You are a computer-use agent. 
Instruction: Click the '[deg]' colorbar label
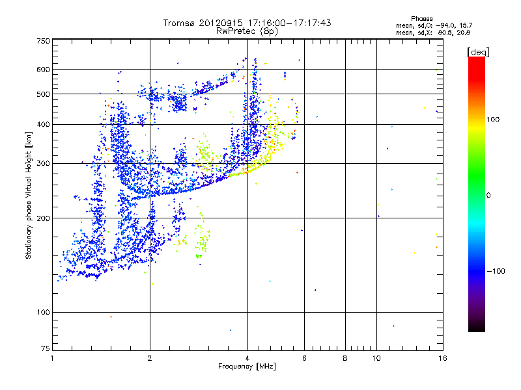tap(478, 53)
